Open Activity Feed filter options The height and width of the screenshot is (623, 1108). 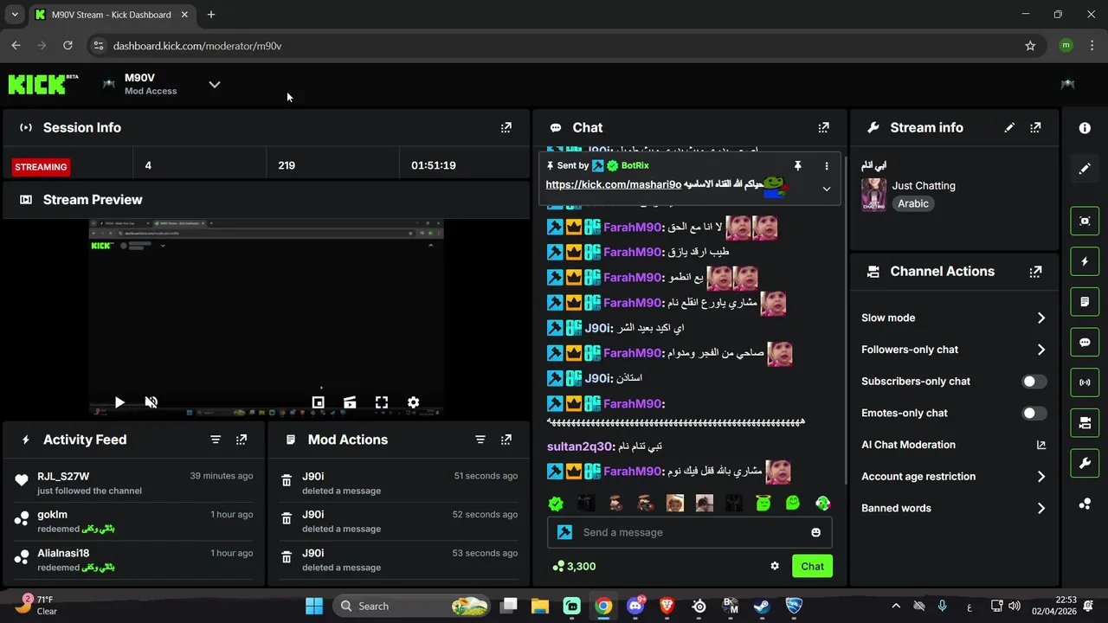(216, 440)
